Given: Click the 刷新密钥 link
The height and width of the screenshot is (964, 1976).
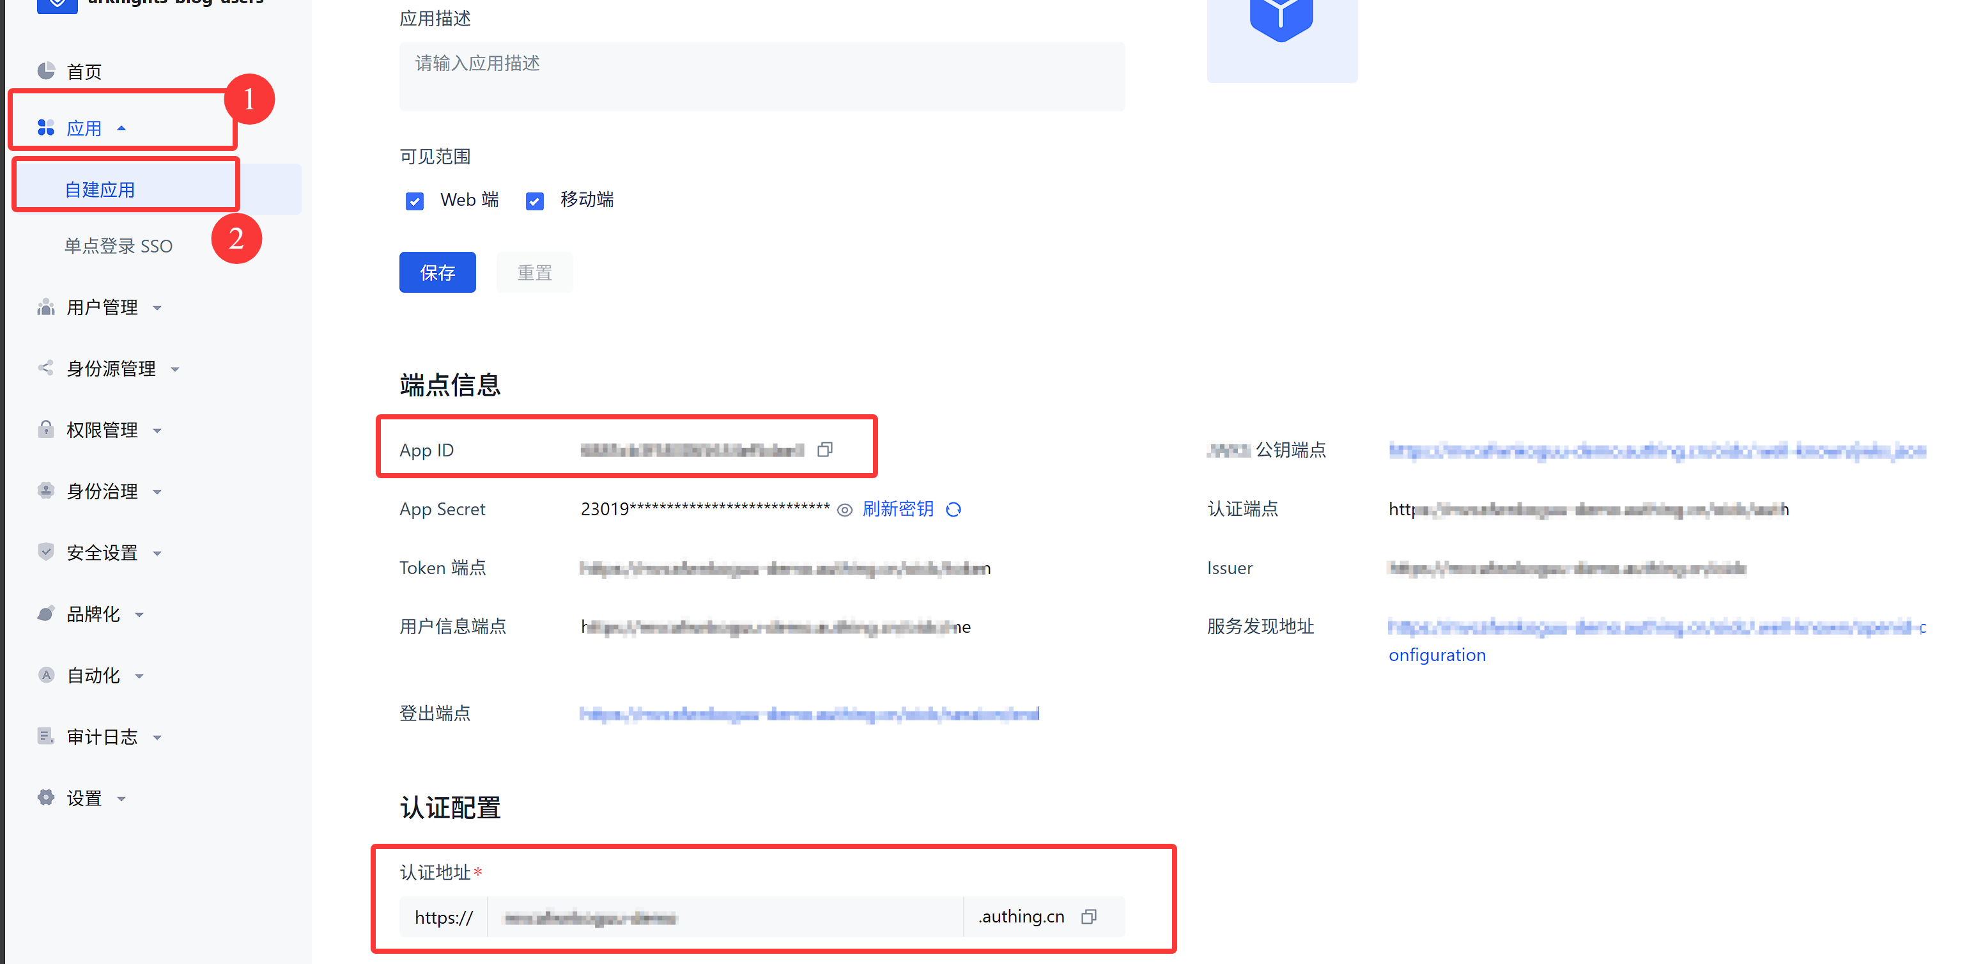Looking at the screenshot, I should [897, 509].
